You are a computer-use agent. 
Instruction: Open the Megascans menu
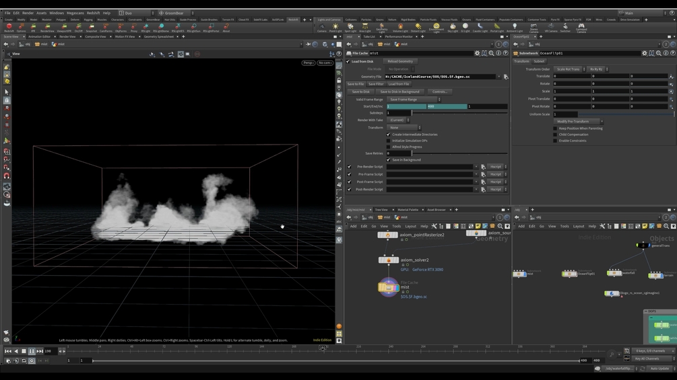[75, 13]
